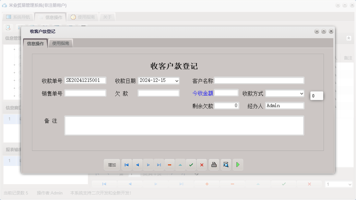The width and height of the screenshot is (356, 200).
Task: Click the next record arrow icon
Action: click(148, 165)
